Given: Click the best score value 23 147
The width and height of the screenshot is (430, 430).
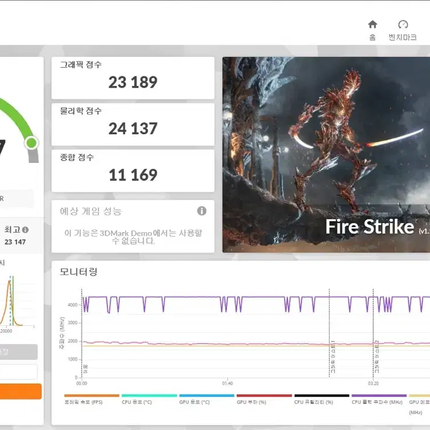Looking at the screenshot, I should pyautogui.click(x=15, y=242).
